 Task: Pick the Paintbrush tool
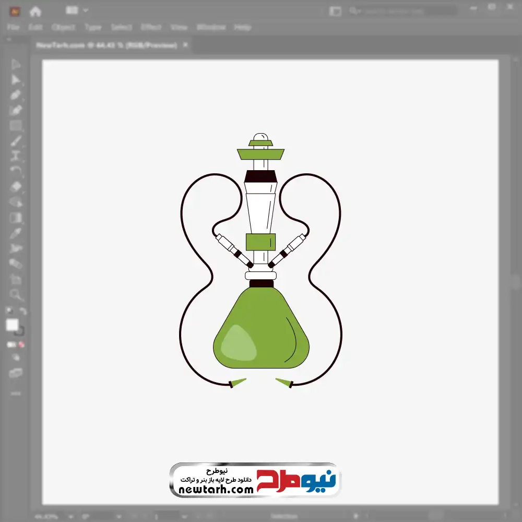[x=15, y=141]
